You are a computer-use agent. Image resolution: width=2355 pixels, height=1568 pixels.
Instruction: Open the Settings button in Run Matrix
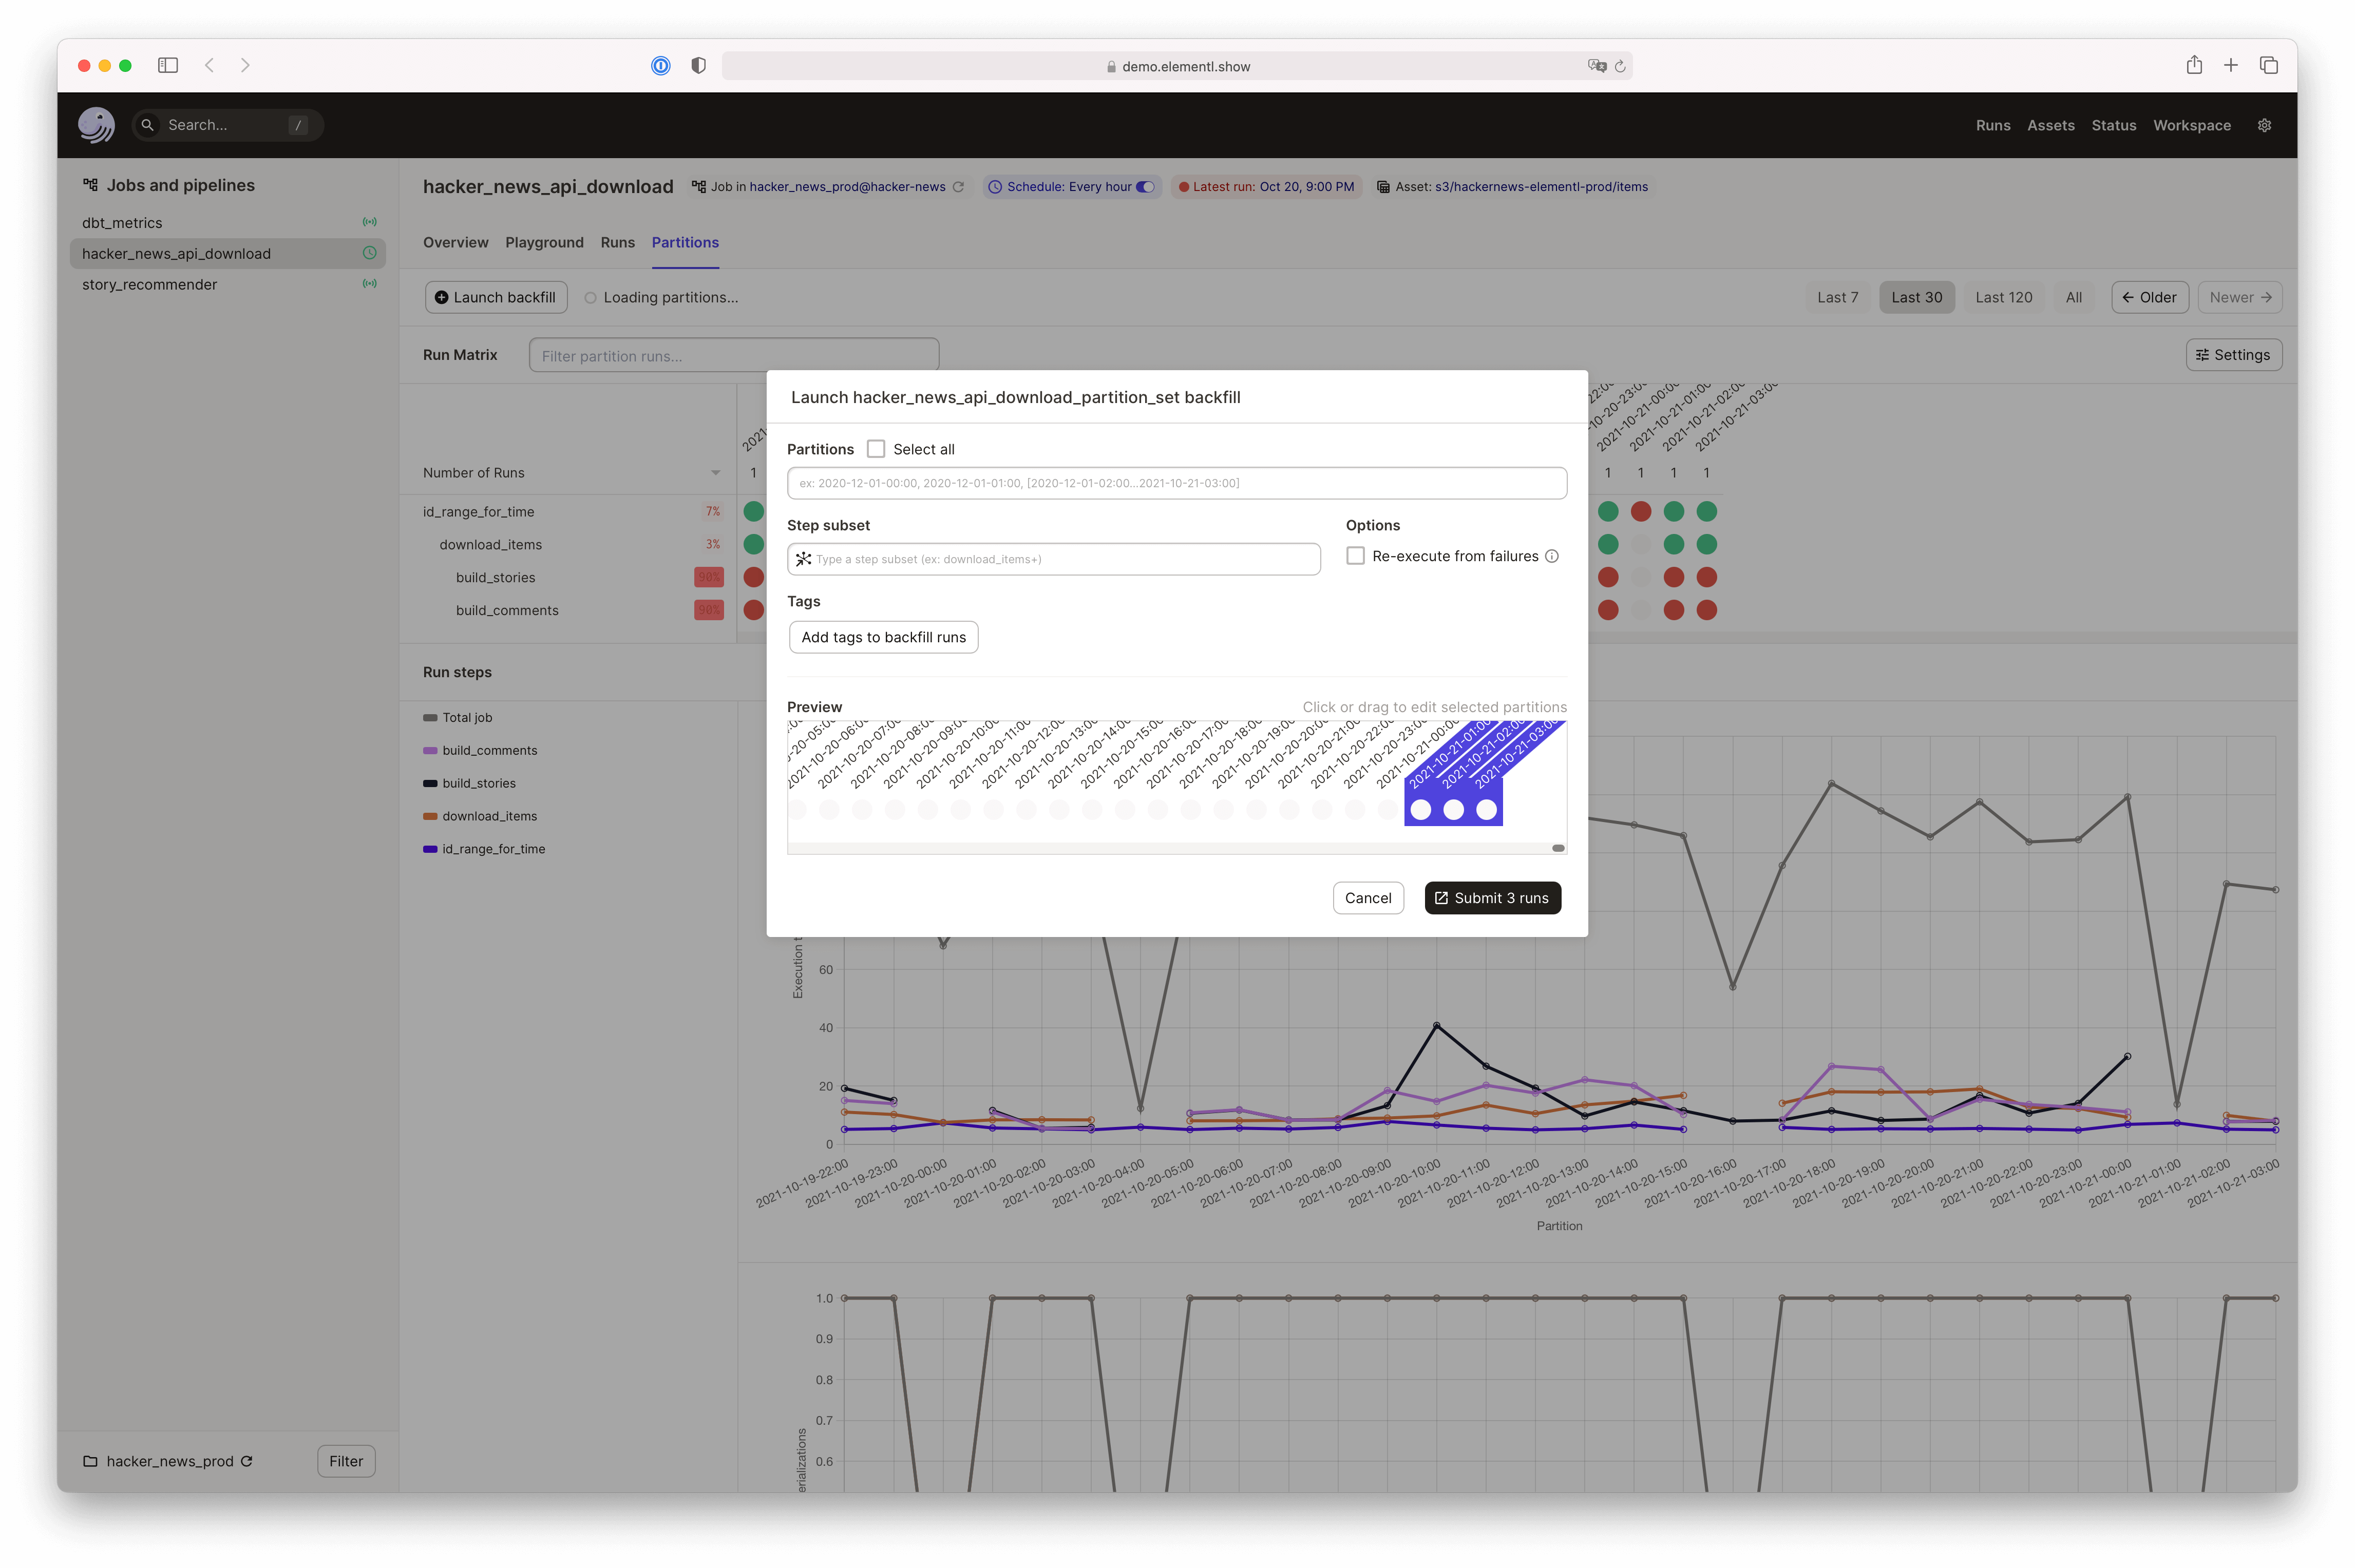click(x=2233, y=355)
